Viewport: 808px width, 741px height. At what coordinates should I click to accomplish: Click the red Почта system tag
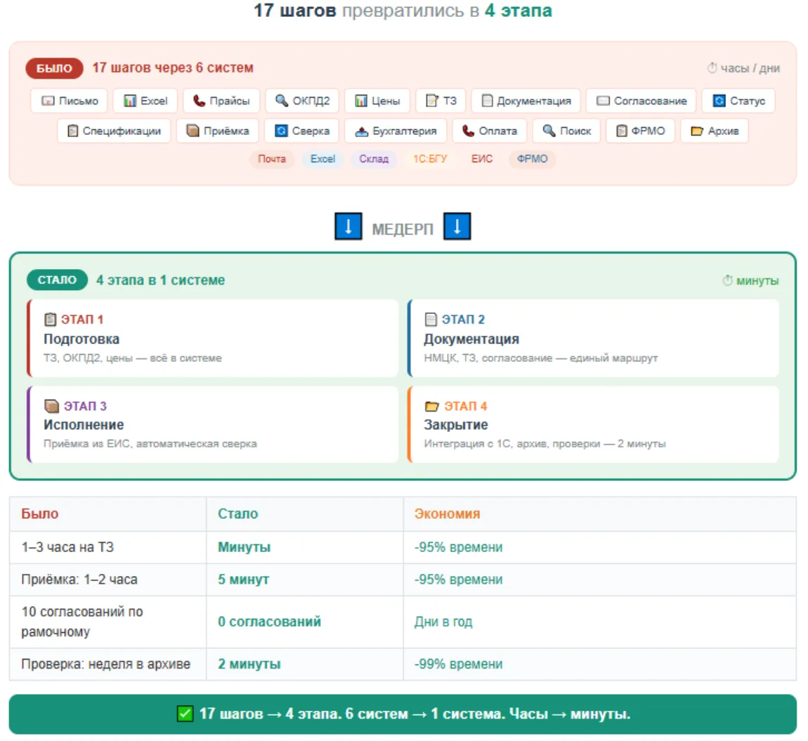point(272,159)
